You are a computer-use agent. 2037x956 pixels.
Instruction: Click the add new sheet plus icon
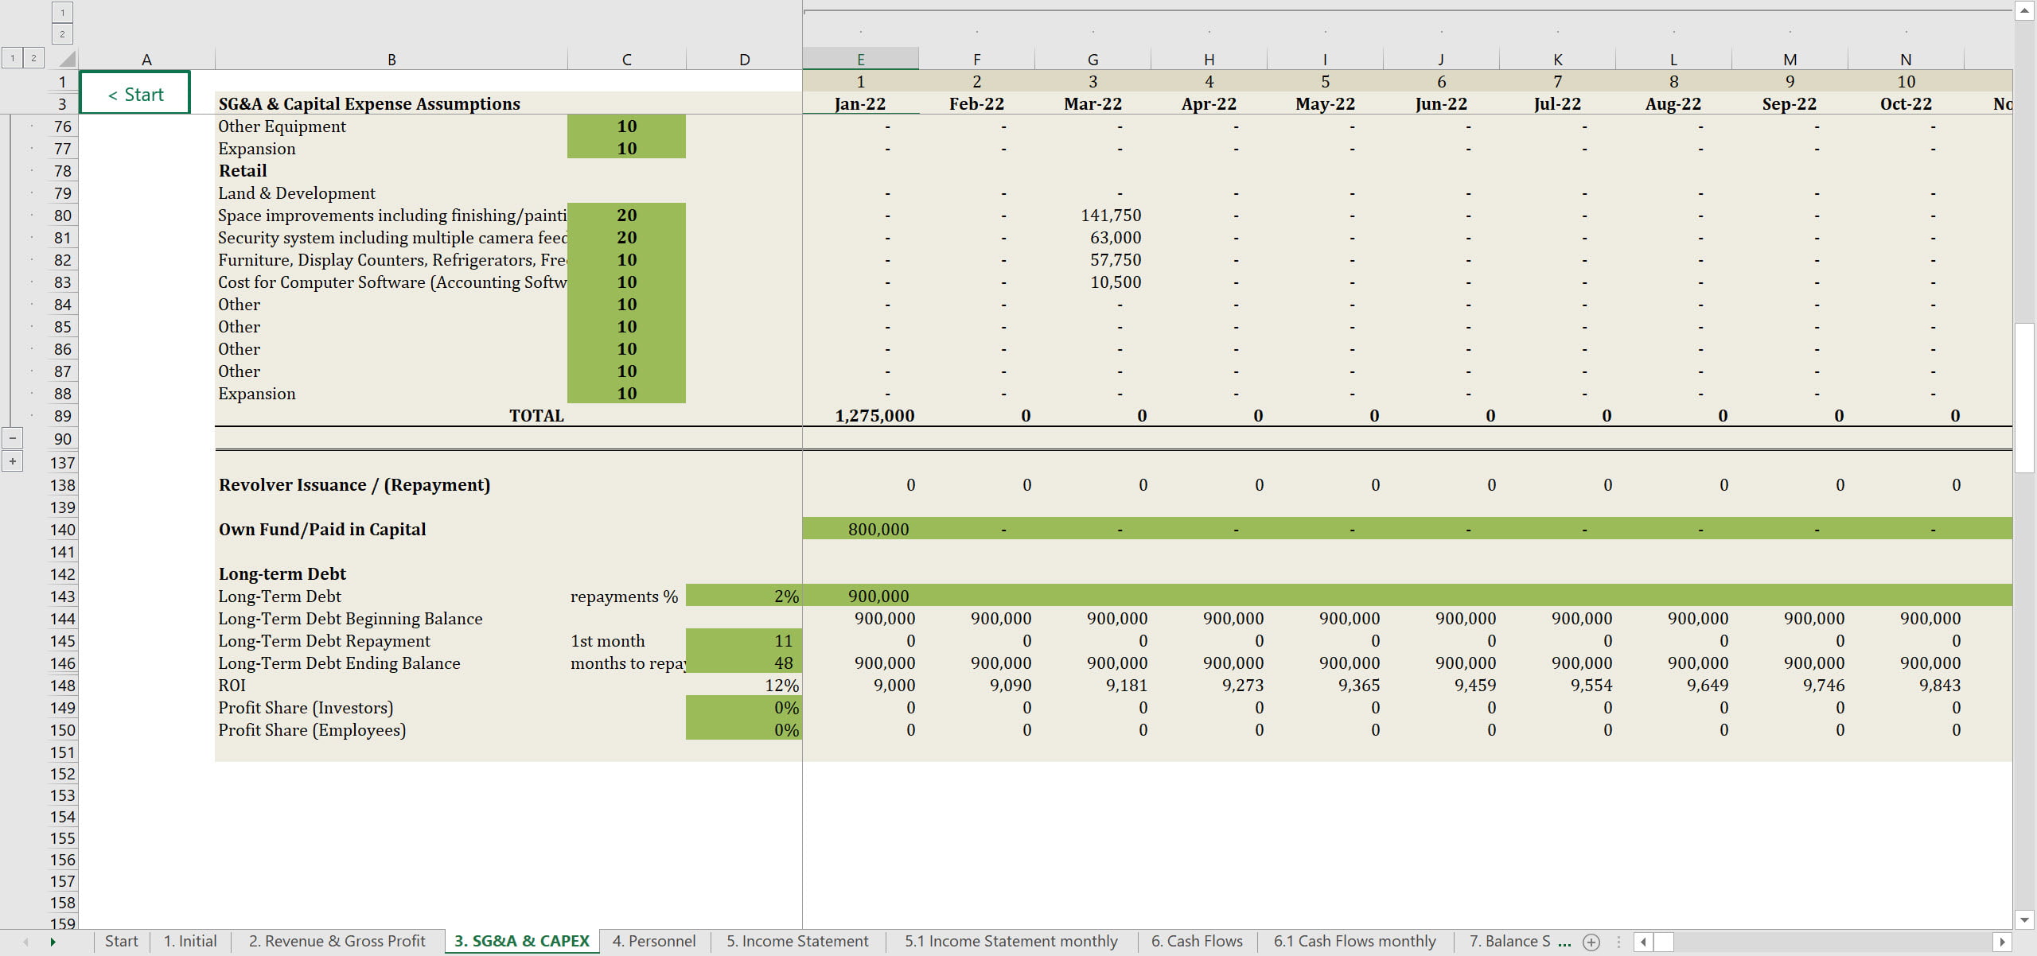click(1591, 942)
